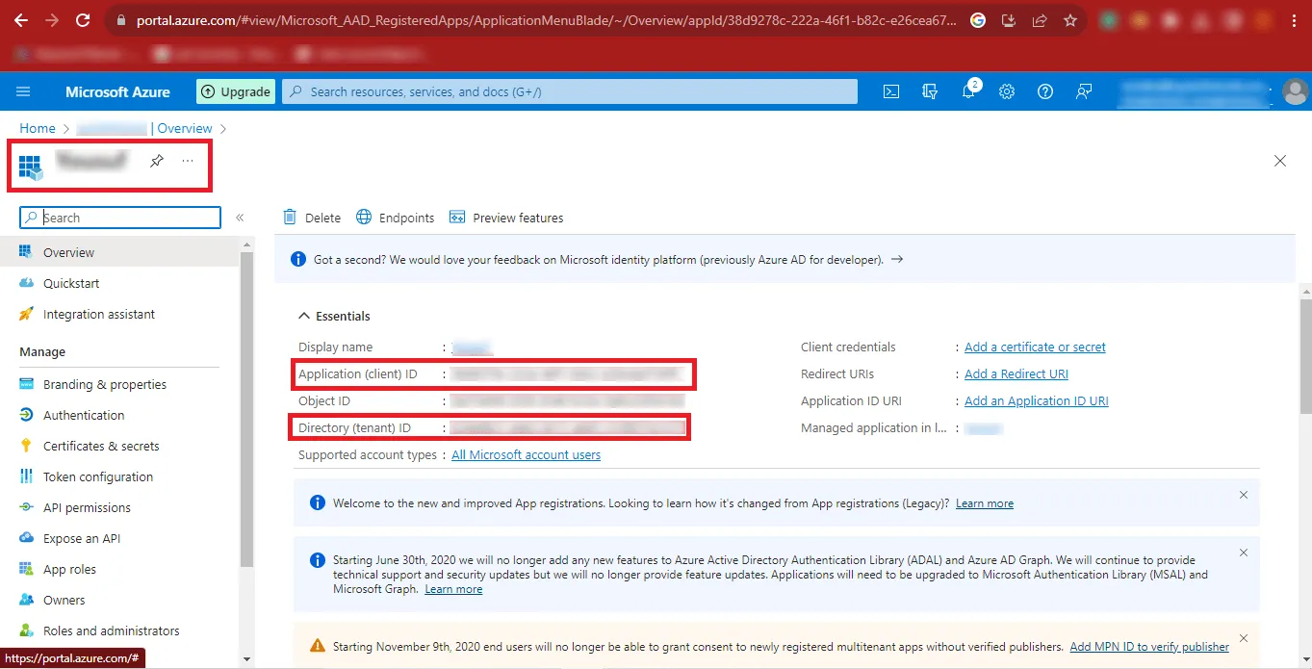Select Certificates & secrets menu item
Image resolution: width=1312 pixels, height=669 pixels.
coord(101,446)
